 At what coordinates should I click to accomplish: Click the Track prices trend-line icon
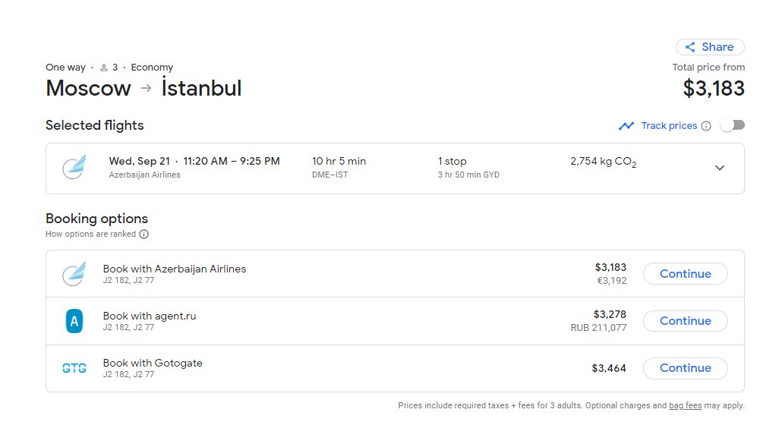626,126
